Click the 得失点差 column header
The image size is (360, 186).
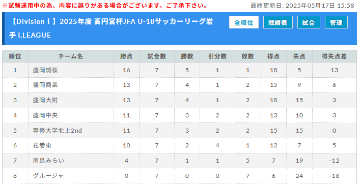334,56
